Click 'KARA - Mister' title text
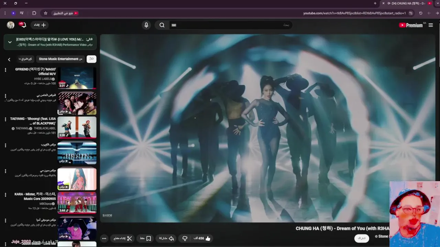The width and height of the screenshot is (440, 247). point(35,196)
